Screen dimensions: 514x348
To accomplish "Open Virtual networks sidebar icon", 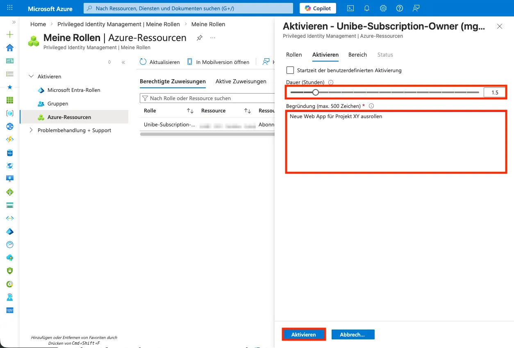I will [x=10, y=218].
